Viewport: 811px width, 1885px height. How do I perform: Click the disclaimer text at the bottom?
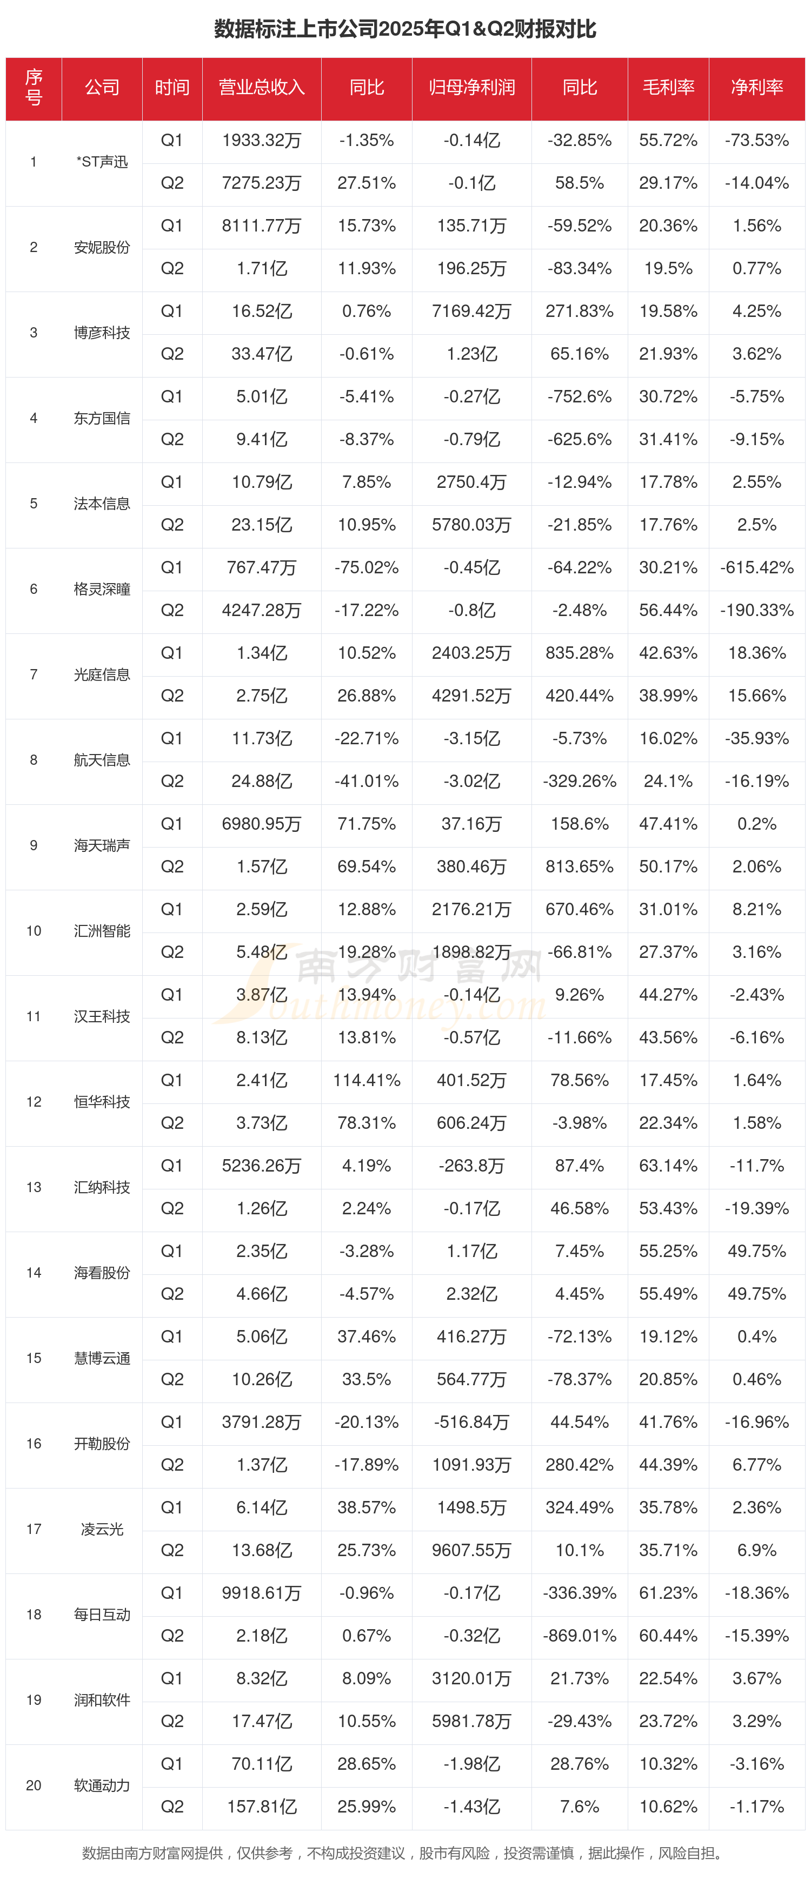click(405, 1854)
